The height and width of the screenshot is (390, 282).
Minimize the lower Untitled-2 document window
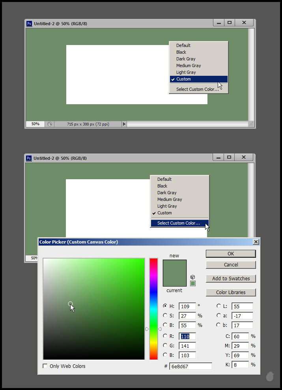tap(218, 157)
